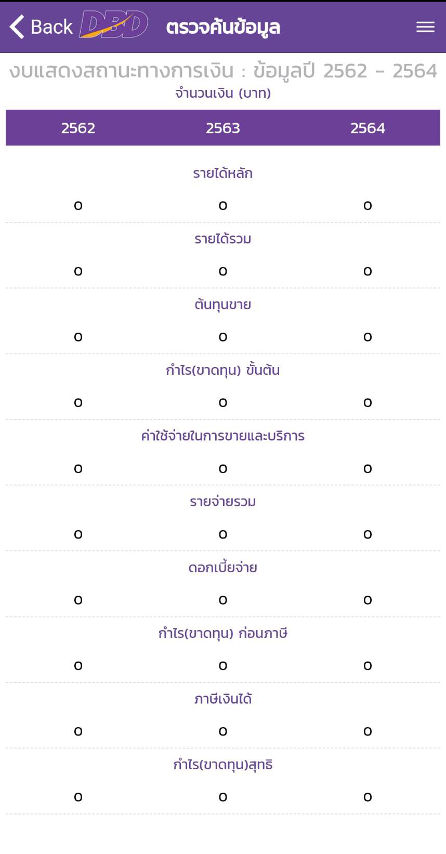Screen dimensions: 446x854
Task: Tap the ภาษีเงินได้ row label
Action: [x=223, y=699]
